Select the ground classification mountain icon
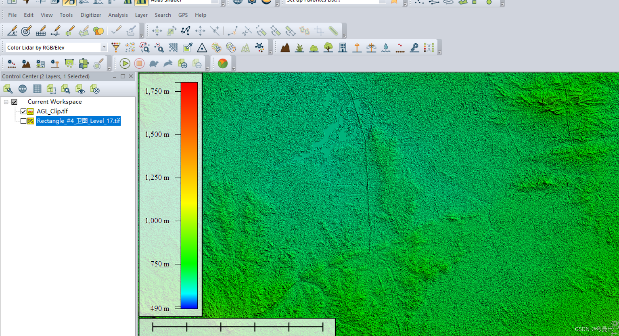619x336 pixels. [285, 48]
